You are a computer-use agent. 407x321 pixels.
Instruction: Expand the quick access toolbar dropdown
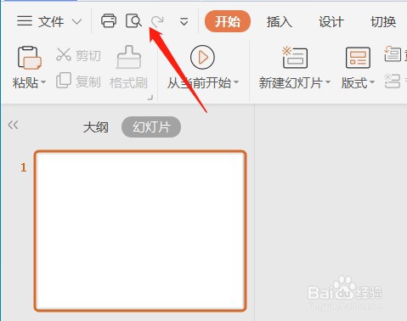point(184,21)
